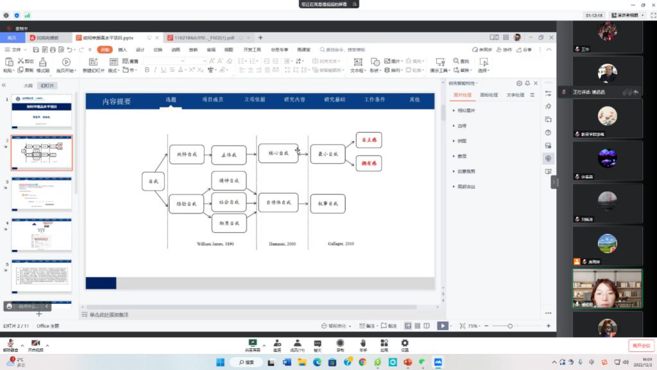Open the Members (成员) list icon

(297, 344)
